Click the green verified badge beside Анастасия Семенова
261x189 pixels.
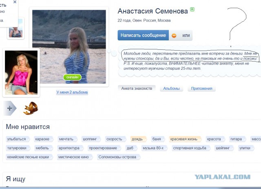tap(192, 9)
